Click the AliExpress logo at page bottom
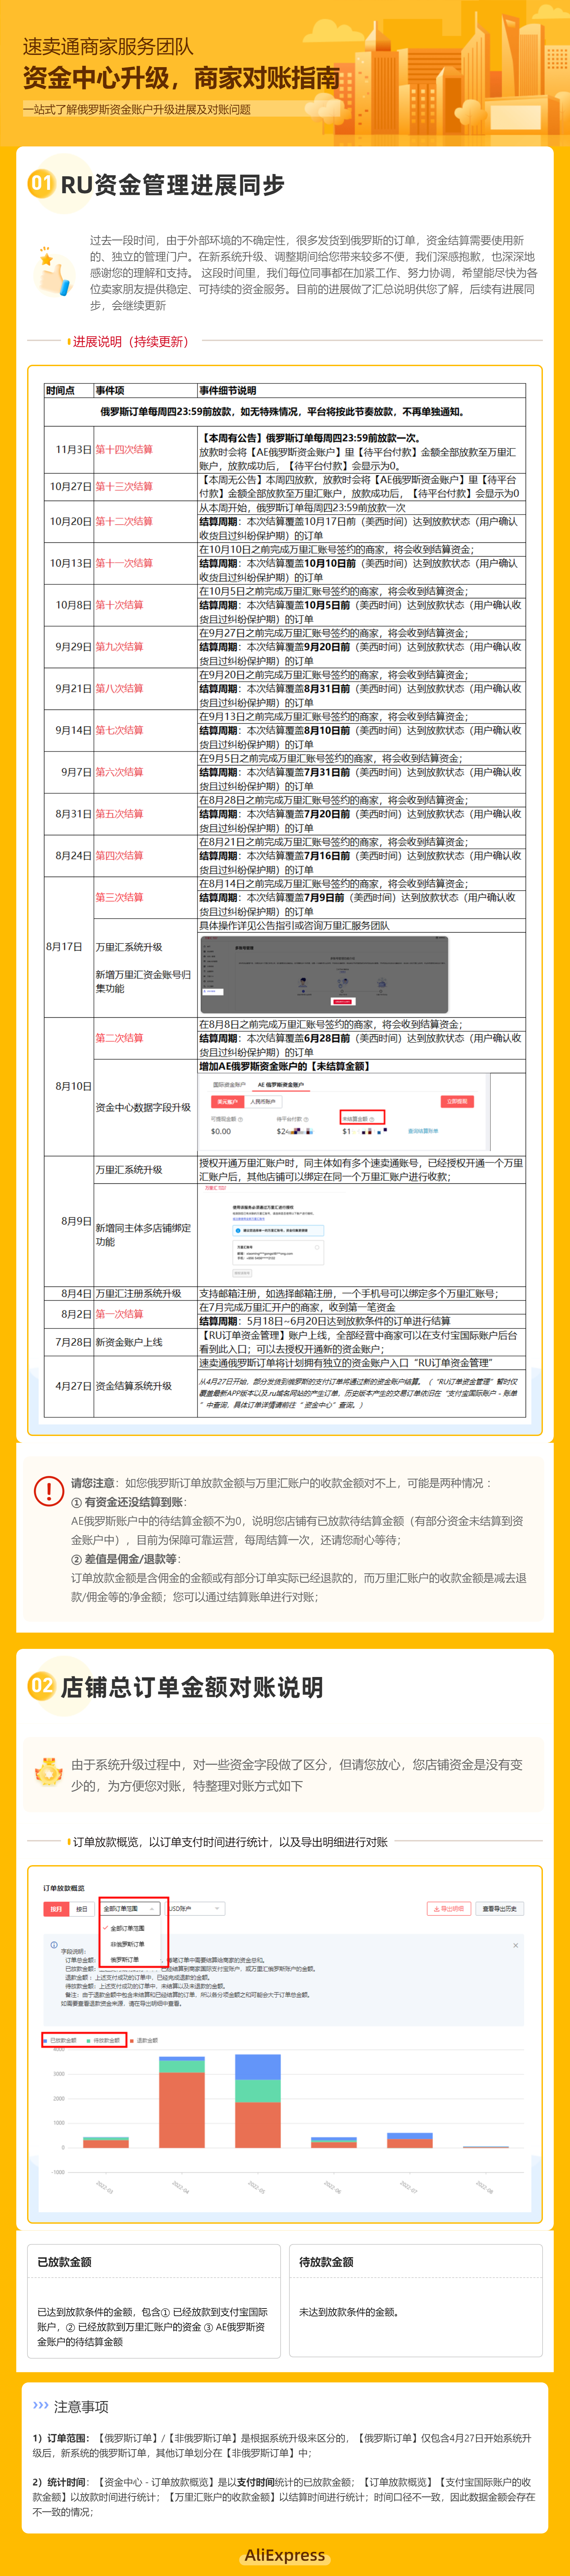The width and height of the screenshot is (570, 2576). (x=285, y=2555)
